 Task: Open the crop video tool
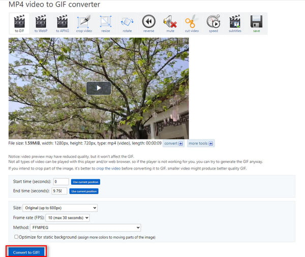84,23
